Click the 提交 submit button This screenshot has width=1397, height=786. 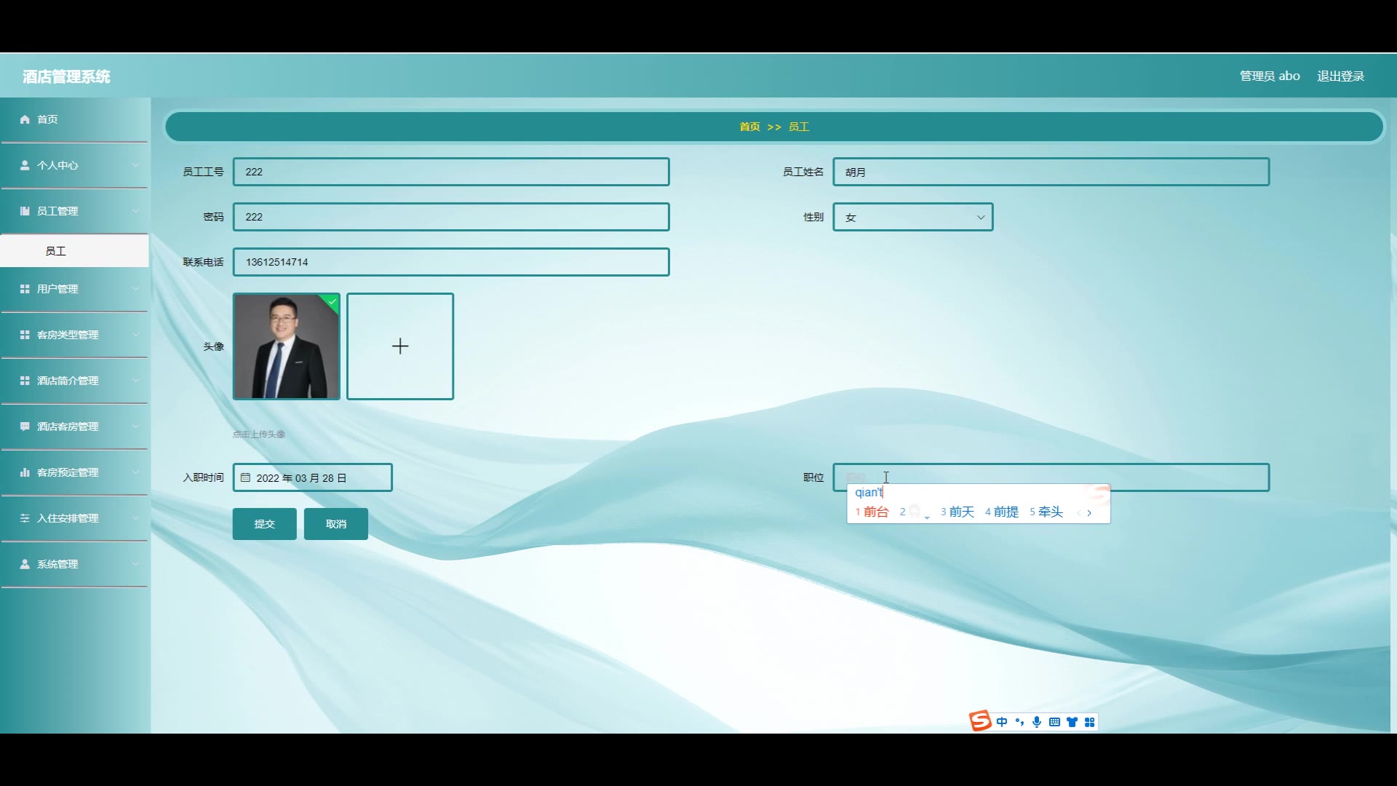265,524
